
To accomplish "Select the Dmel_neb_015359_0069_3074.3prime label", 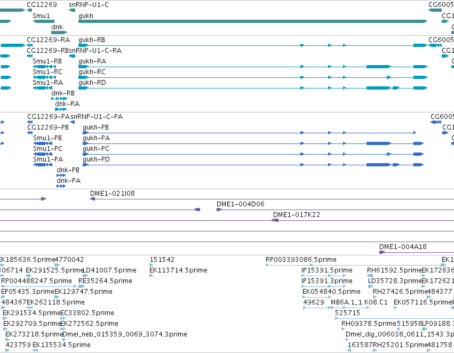I will coord(124,335).
